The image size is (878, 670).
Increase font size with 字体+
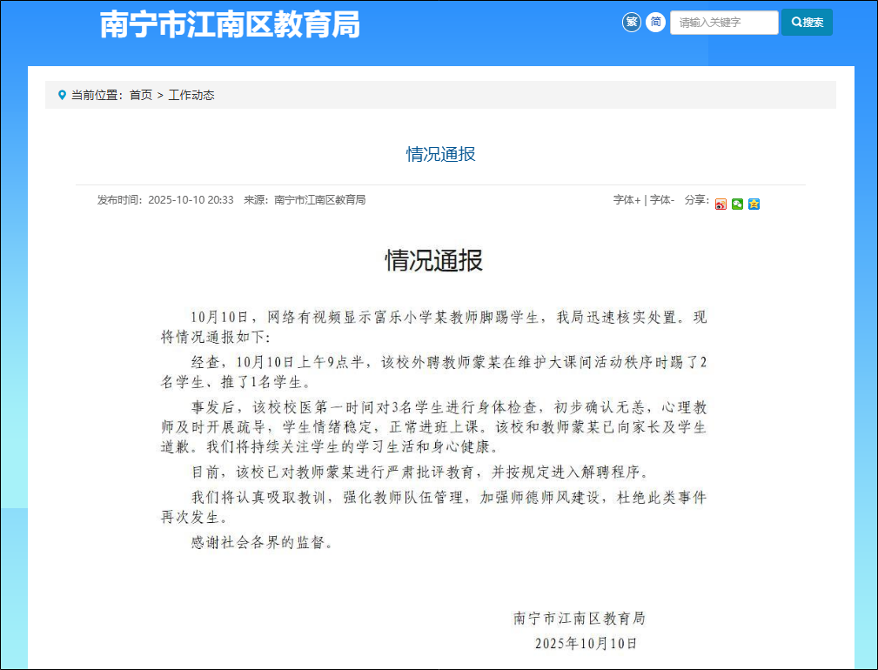point(627,200)
